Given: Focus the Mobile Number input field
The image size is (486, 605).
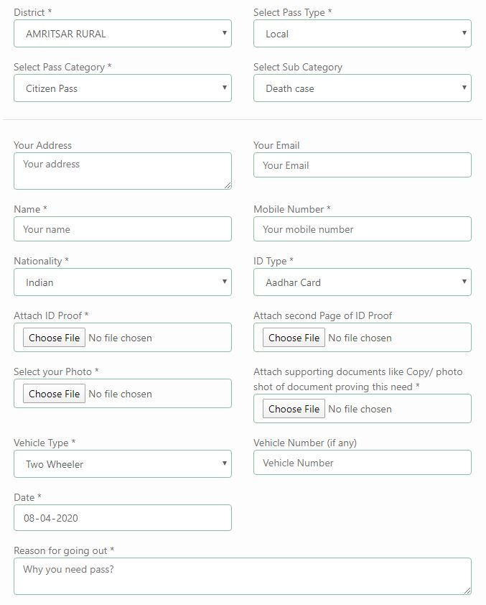Looking at the screenshot, I should [363, 229].
